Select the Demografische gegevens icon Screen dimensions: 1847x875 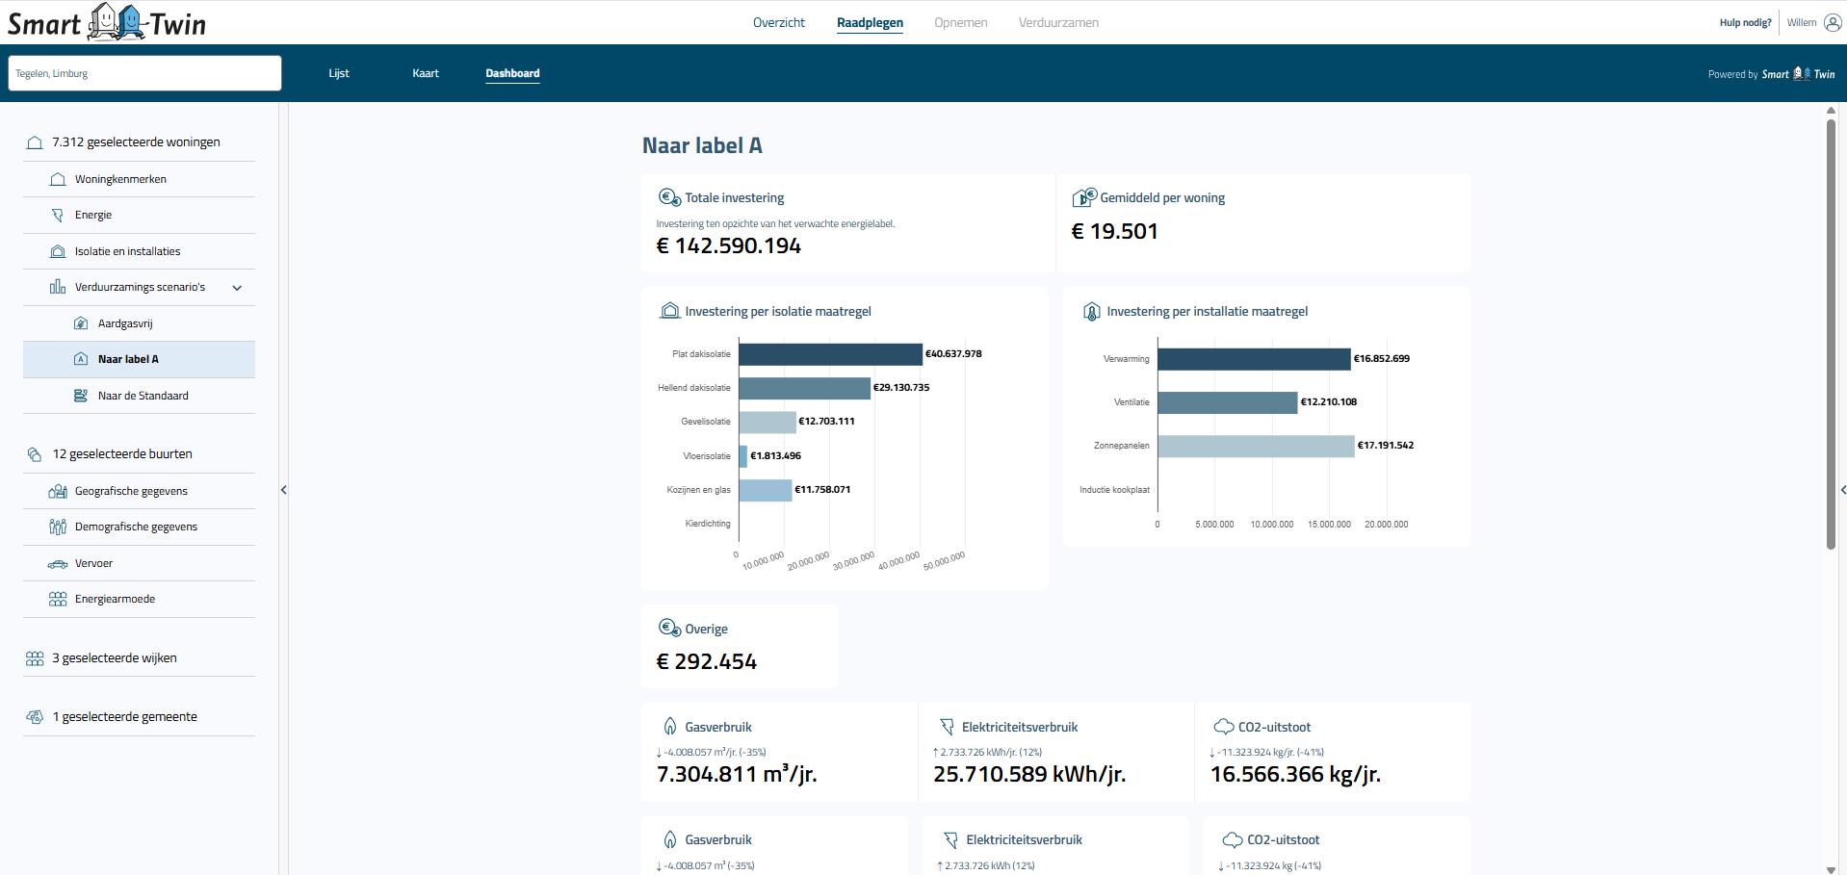[x=59, y=527]
